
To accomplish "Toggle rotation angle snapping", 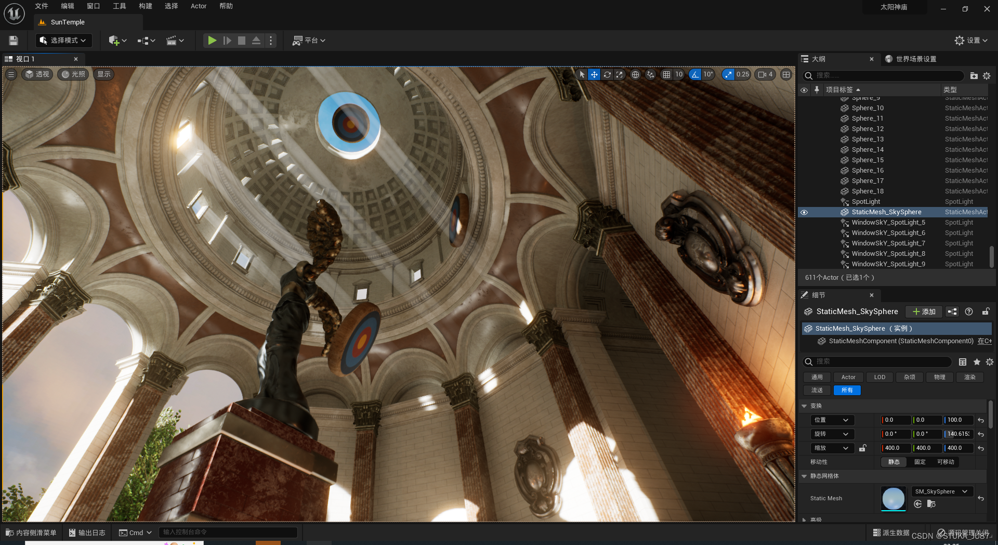I will coord(695,74).
